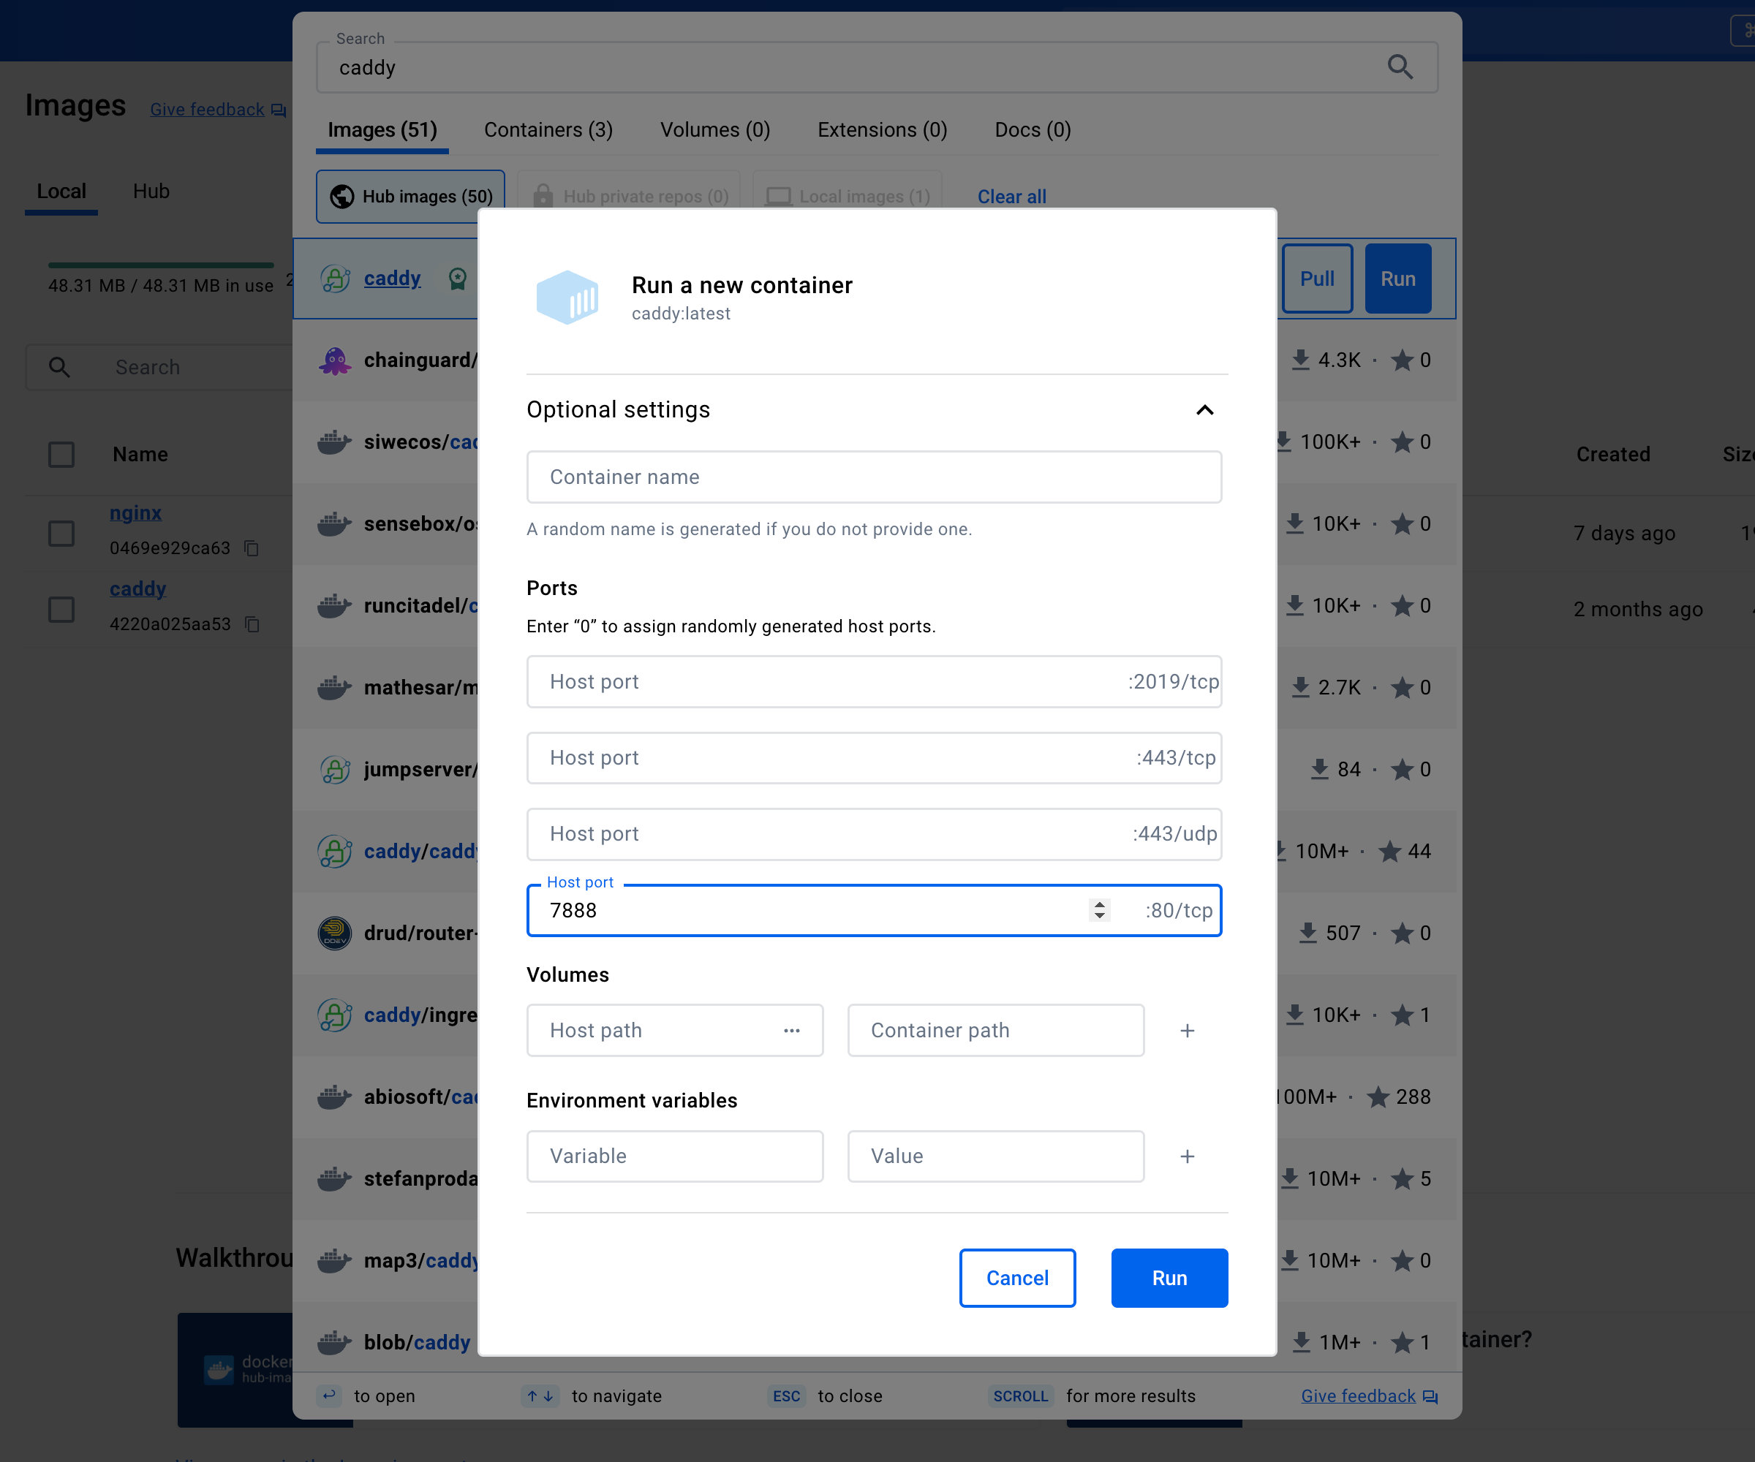Click Pull on the caddy search result
1755x1462 pixels.
click(x=1317, y=279)
